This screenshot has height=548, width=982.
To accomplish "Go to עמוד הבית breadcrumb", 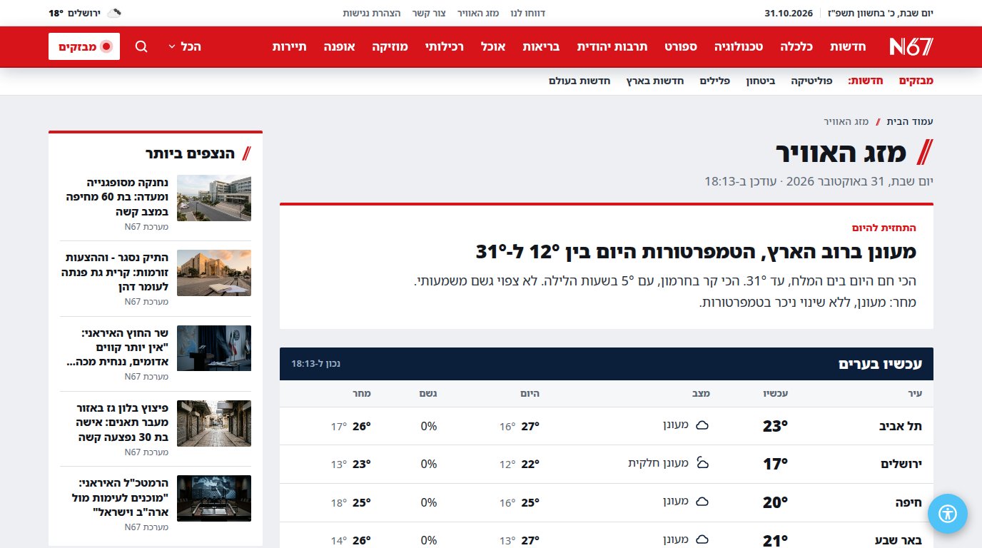I will point(910,121).
